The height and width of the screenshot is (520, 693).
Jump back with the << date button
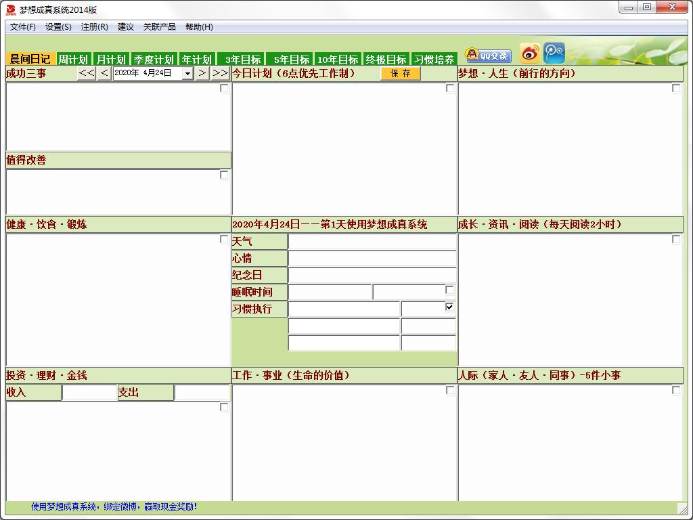pos(87,73)
